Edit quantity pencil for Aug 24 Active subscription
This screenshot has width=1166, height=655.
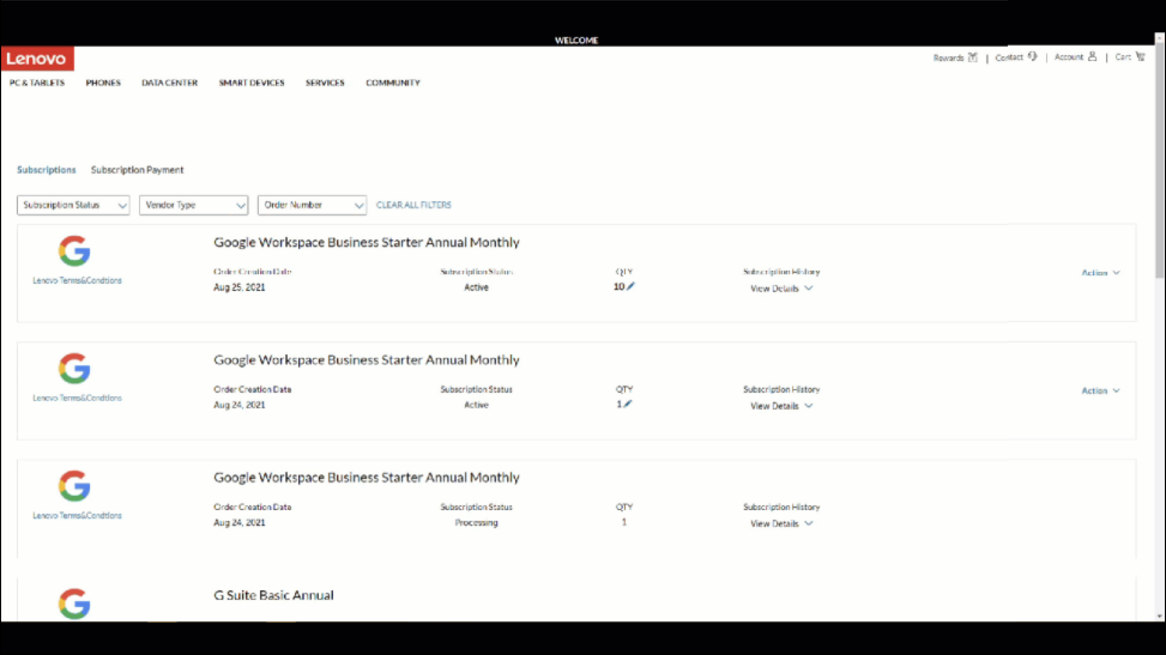pyautogui.click(x=627, y=404)
